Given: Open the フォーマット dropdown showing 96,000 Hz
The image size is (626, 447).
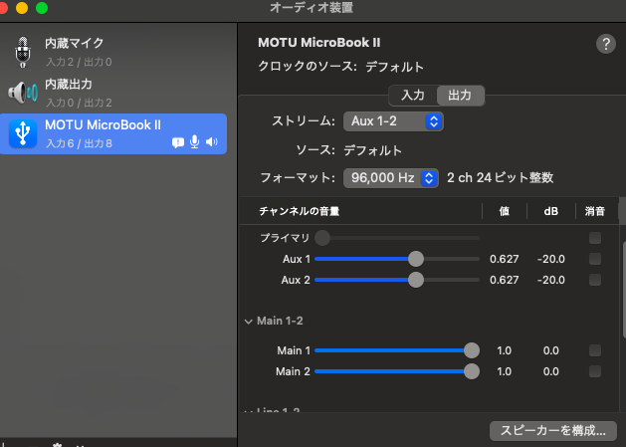Looking at the screenshot, I should [391, 178].
